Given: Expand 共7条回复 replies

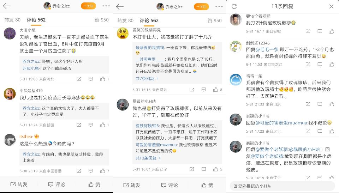Looking at the screenshot, I should tap(147, 78).
